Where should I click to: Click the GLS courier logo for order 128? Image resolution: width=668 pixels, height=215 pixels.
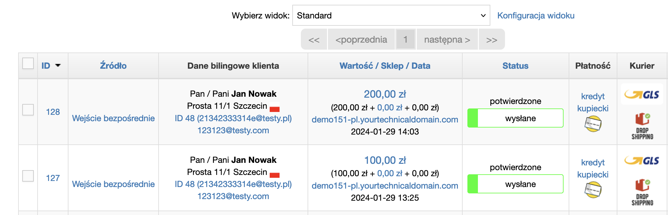(x=642, y=94)
